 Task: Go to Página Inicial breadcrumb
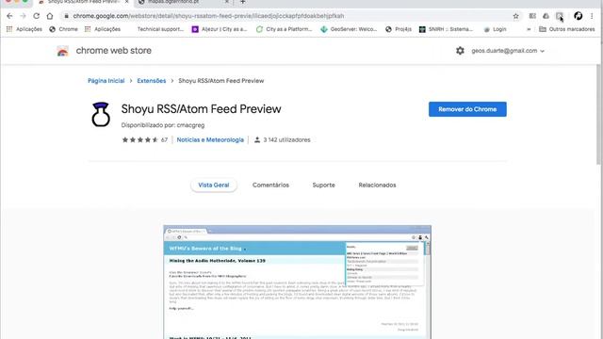[x=106, y=81]
